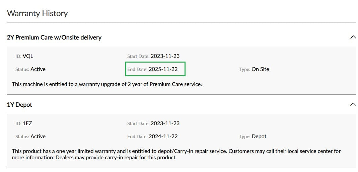Click Status: Active in Premium Care section
The width and height of the screenshot is (358, 172).
tap(30, 69)
